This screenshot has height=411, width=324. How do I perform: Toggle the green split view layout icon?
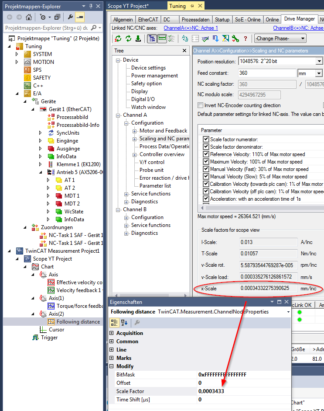(x=162, y=39)
